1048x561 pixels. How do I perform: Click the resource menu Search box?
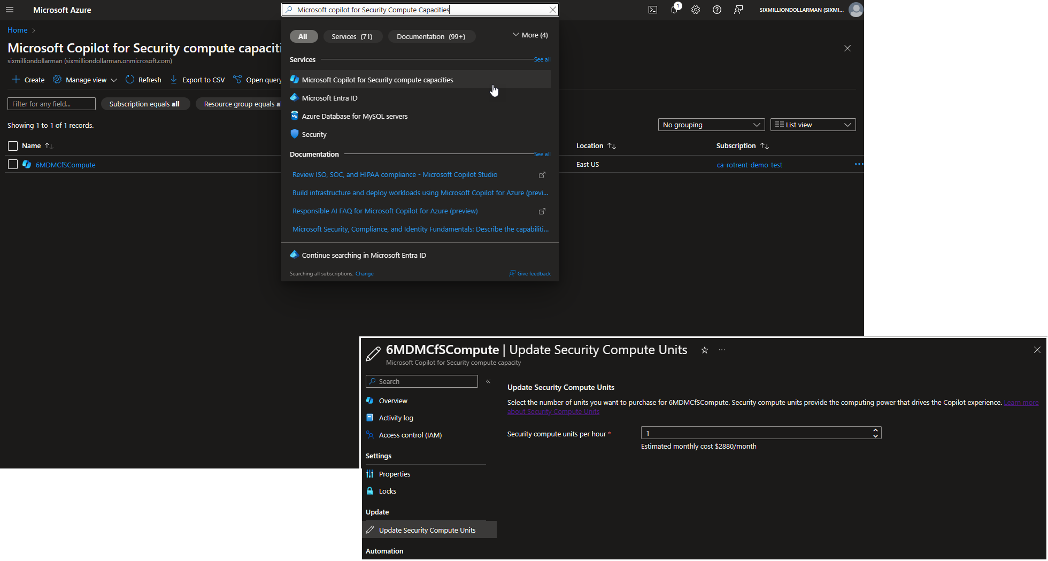pyautogui.click(x=421, y=381)
